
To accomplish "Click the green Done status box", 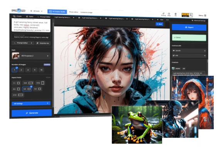I will click(x=189, y=37).
